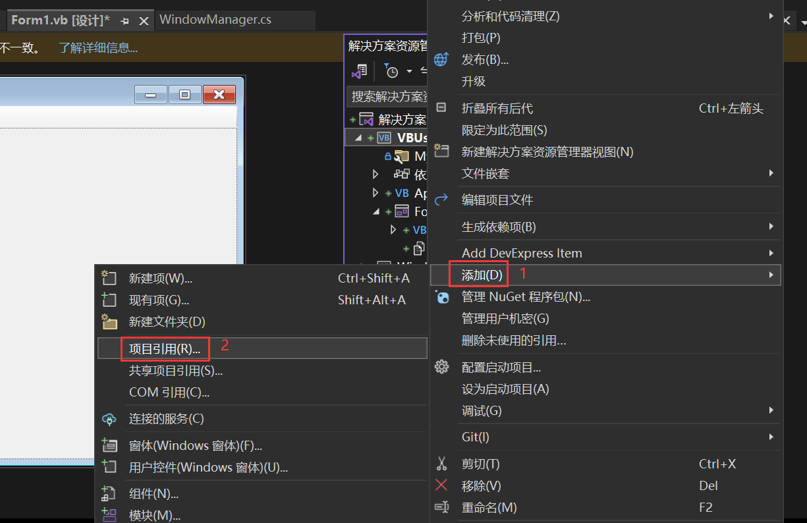Click the form icon beside 窗体(Windows 窗体)(F)
The width and height of the screenshot is (807, 523).
coord(109,446)
